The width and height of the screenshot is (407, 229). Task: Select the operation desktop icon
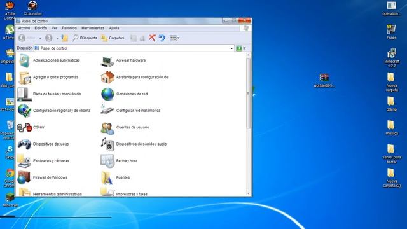(x=391, y=8)
